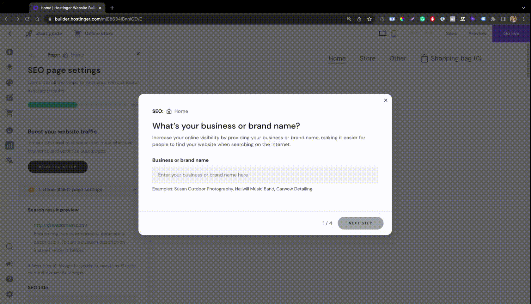Open the Start guide menu
Screen dimensions: 531x304
44,33
